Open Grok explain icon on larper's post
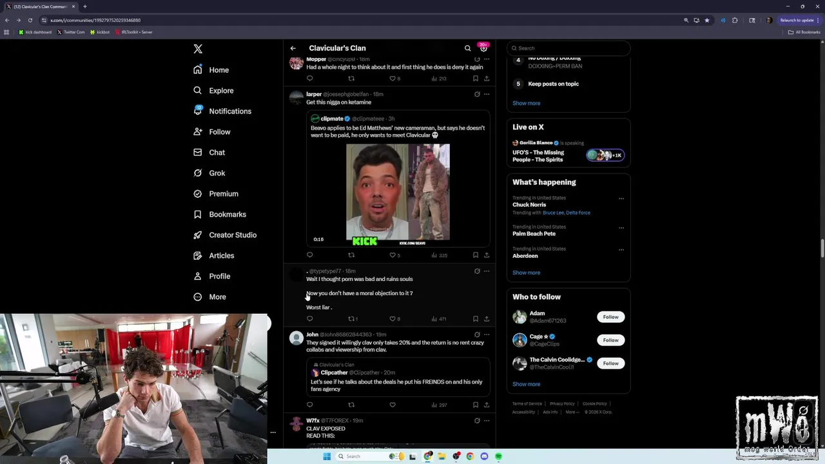This screenshot has height=464, width=825. pyautogui.click(x=477, y=94)
